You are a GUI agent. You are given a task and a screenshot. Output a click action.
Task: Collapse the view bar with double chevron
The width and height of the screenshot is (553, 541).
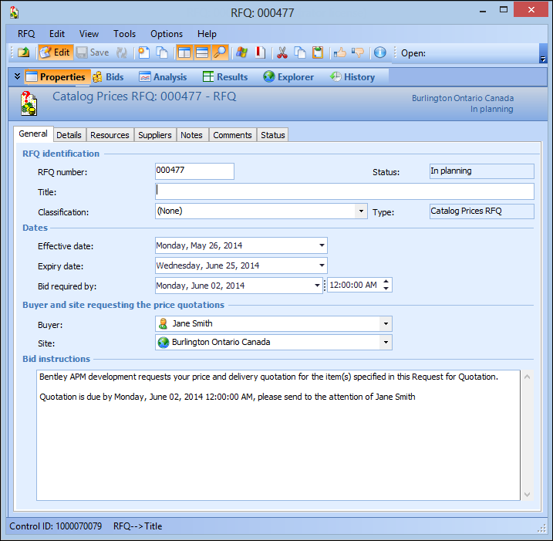coord(18,76)
